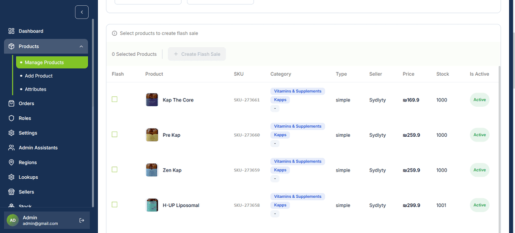Open the Roles menu item
This screenshot has height=233, width=515.
pyautogui.click(x=46, y=118)
